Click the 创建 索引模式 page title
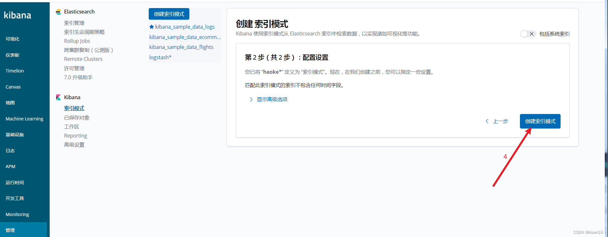The width and height of the screenshot is (608, 237). click(262, 24)
